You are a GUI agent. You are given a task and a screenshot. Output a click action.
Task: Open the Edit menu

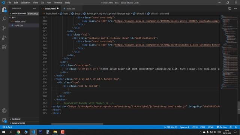click(x=16, y=3)
